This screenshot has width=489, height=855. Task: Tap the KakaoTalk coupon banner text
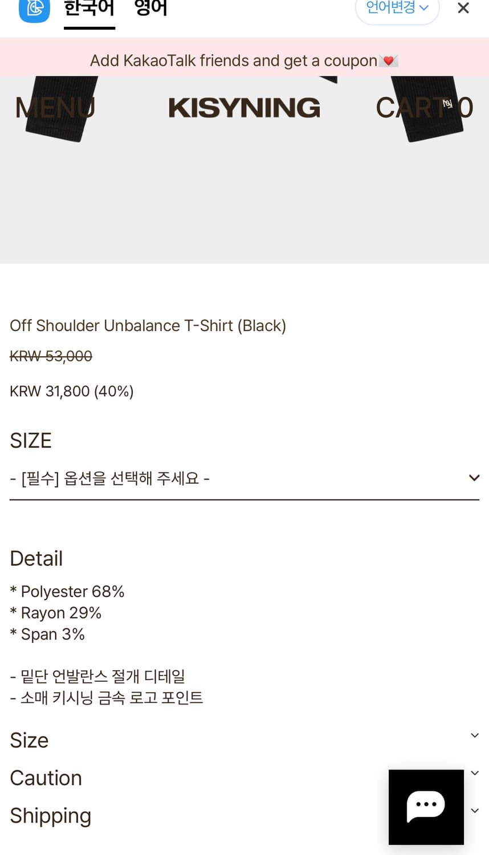(233, 60)
